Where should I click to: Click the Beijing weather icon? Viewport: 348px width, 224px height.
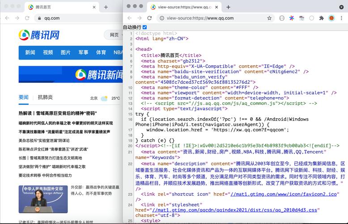pos(104,98)
